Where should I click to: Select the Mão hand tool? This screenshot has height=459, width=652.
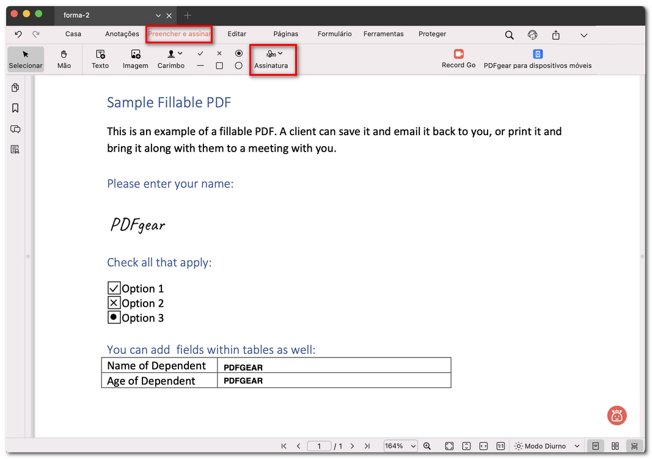(64, 59)
